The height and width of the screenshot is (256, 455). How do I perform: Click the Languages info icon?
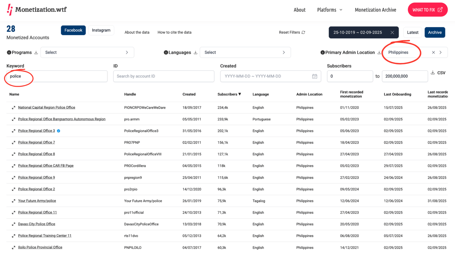coord(166,52)
